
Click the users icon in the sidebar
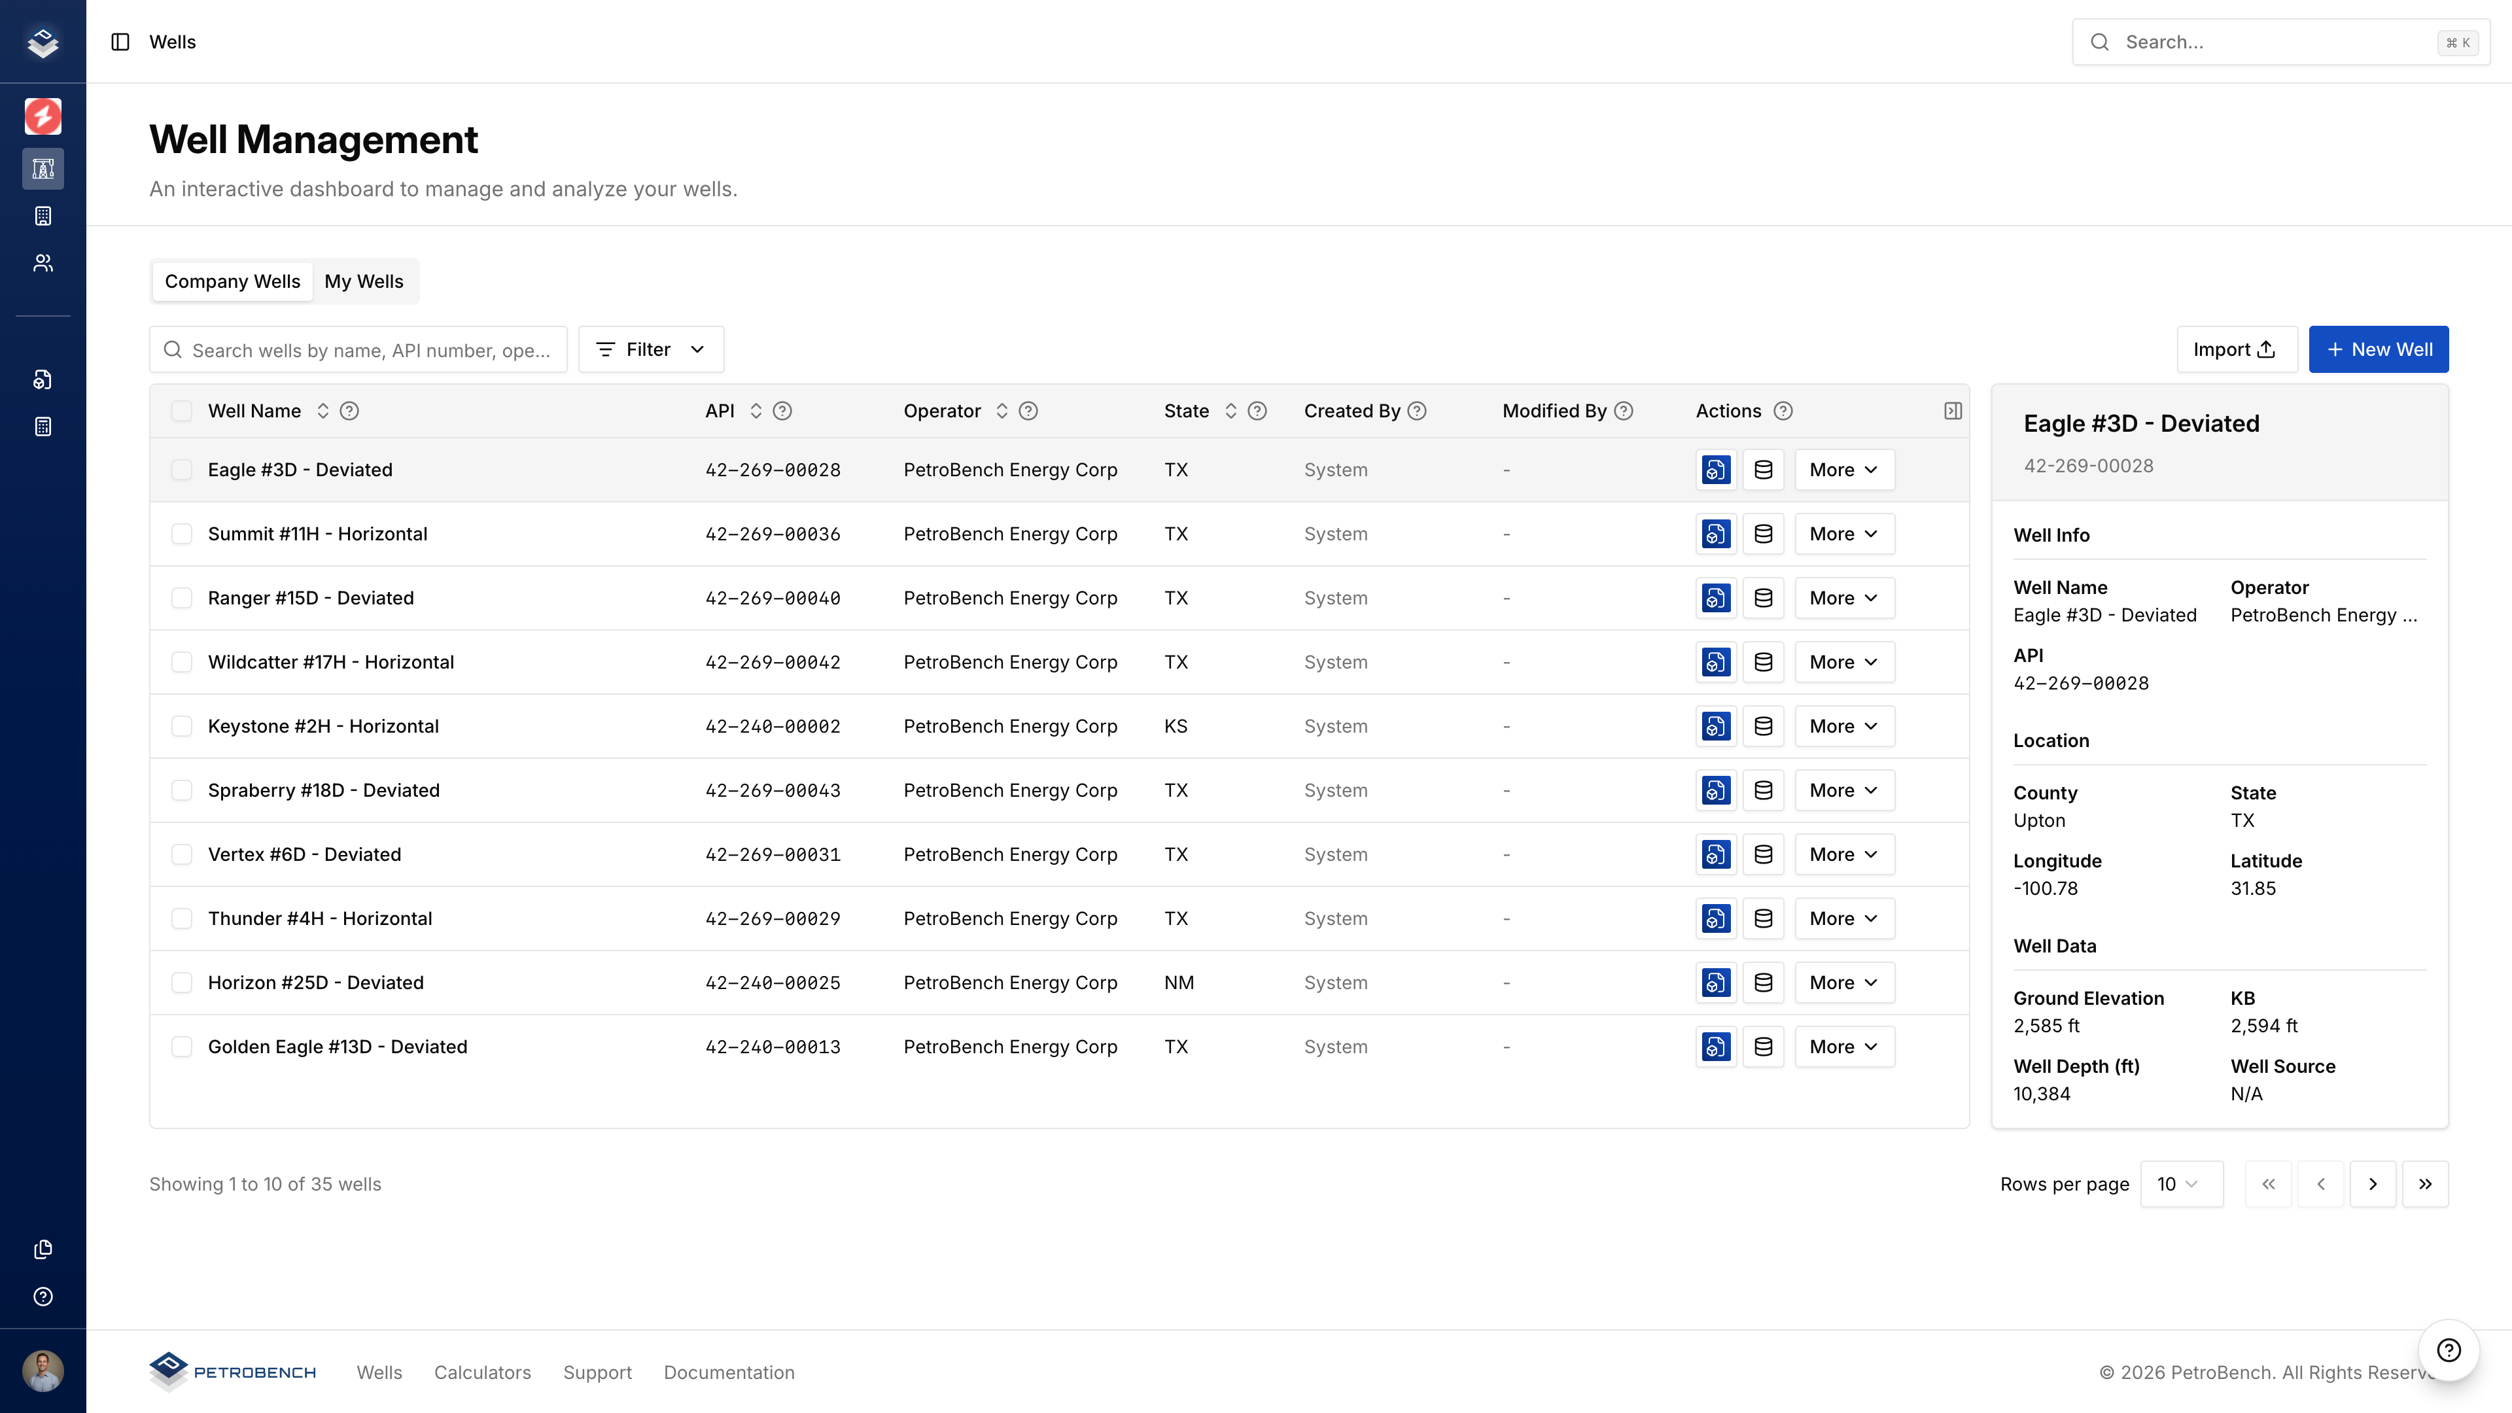point(43,262)
